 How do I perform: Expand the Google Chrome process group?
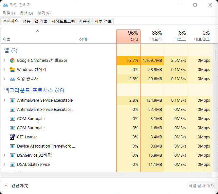click(5, 61)
